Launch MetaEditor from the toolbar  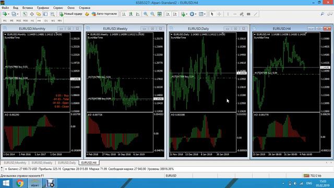[87, 14]
